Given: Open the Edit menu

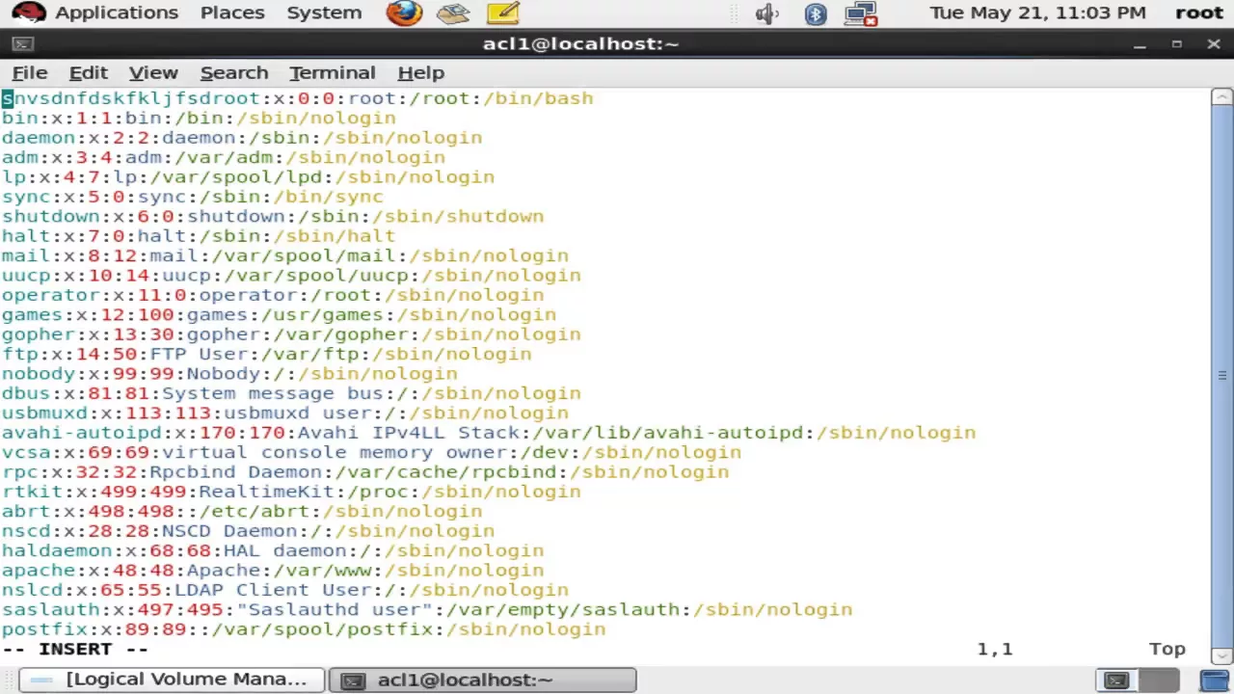Looking at the screenshot, I should tap(88, 72).
